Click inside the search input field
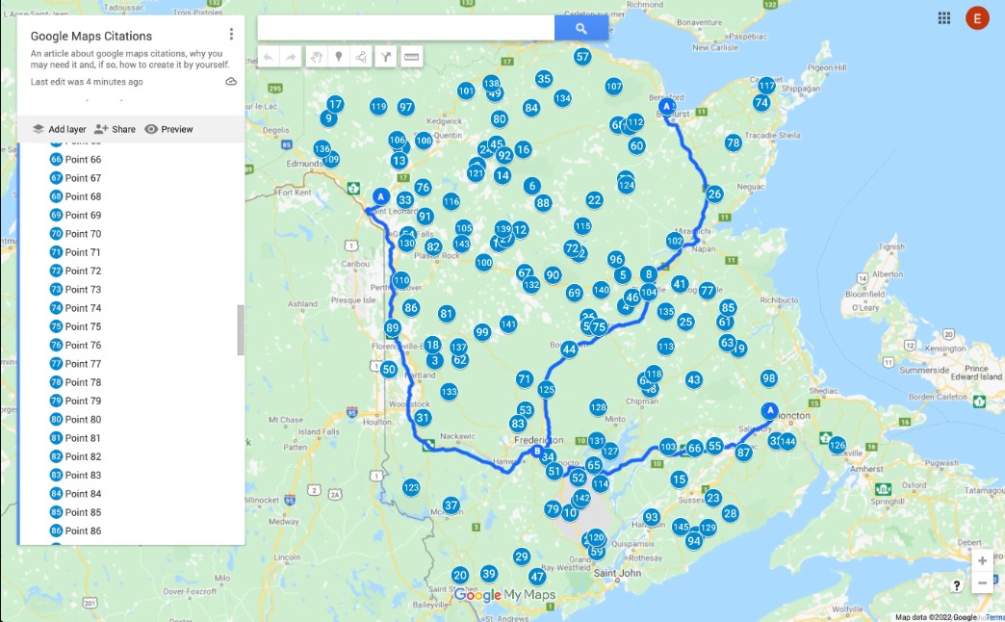 [405, 28]
